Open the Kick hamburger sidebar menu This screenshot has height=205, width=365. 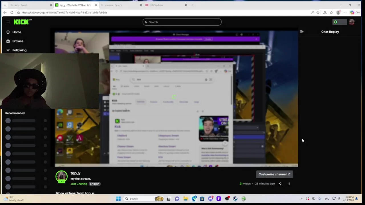point(8,22)
